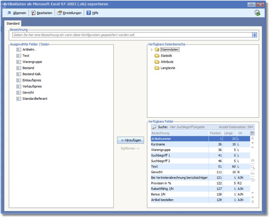Click the Entfernen button
The image size is (270, 218).
(130, 149)
